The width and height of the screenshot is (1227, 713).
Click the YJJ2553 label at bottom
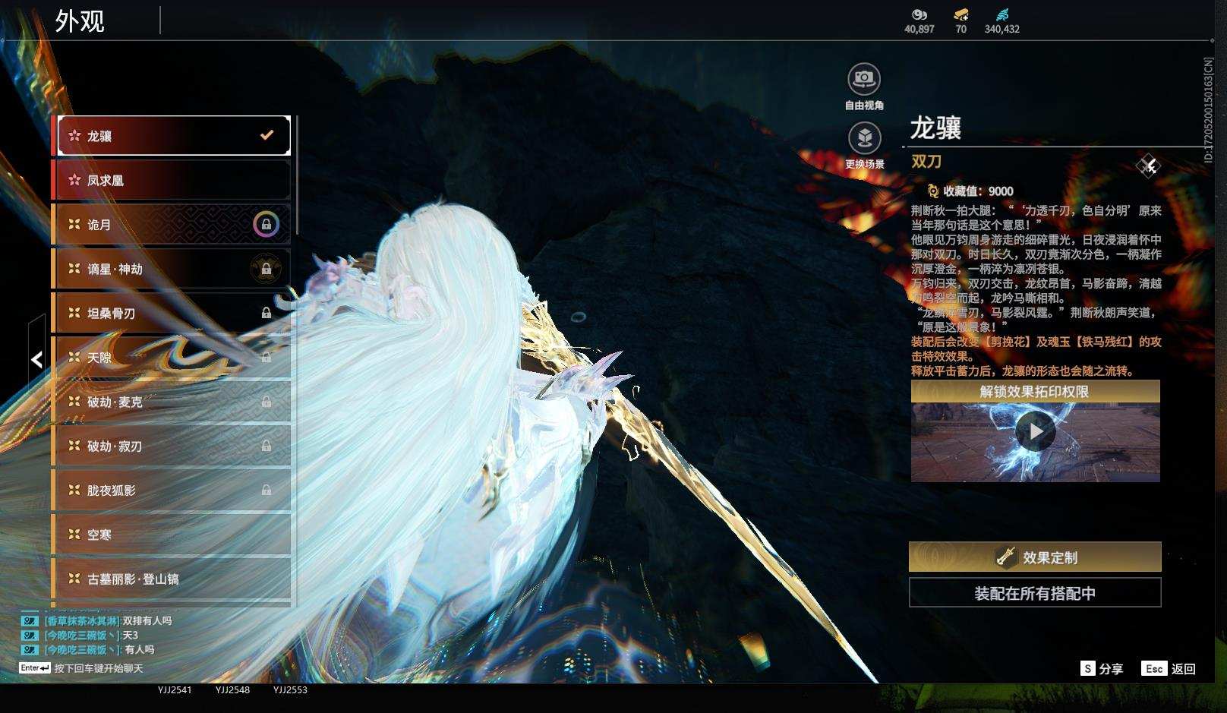click(290, 689)
